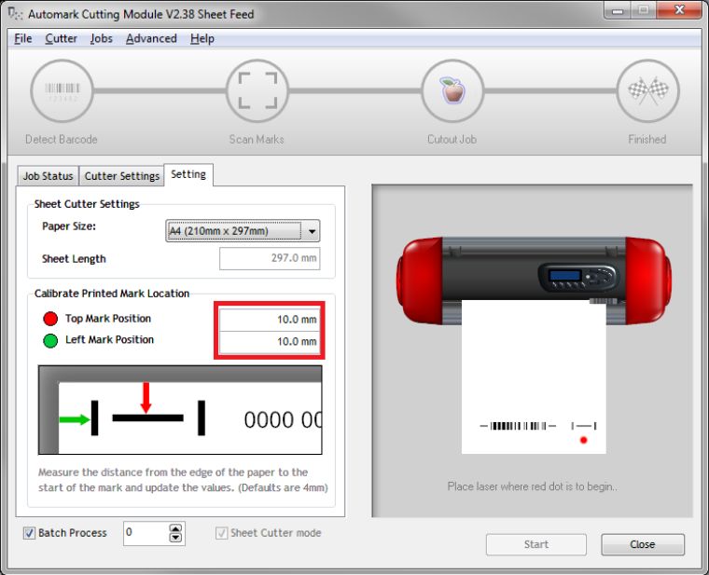
Task: Click the Automark app icon in title bar
Action: click(14, 14)
